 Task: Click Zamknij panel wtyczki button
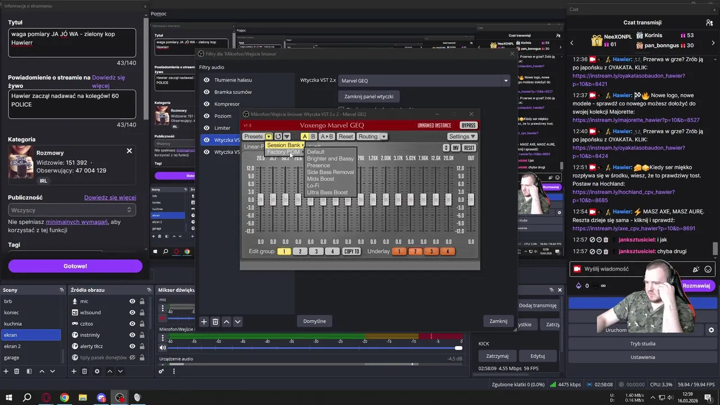[x=369, y=96]
